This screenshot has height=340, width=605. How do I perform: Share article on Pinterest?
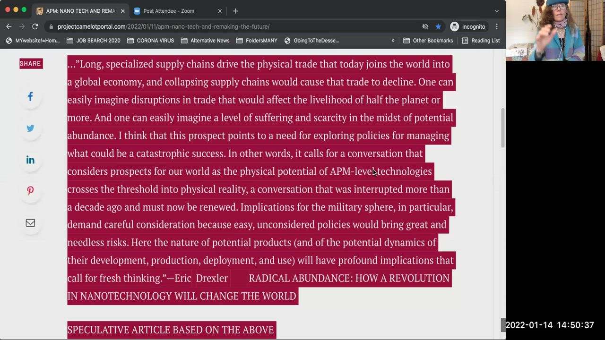(30, 191)
